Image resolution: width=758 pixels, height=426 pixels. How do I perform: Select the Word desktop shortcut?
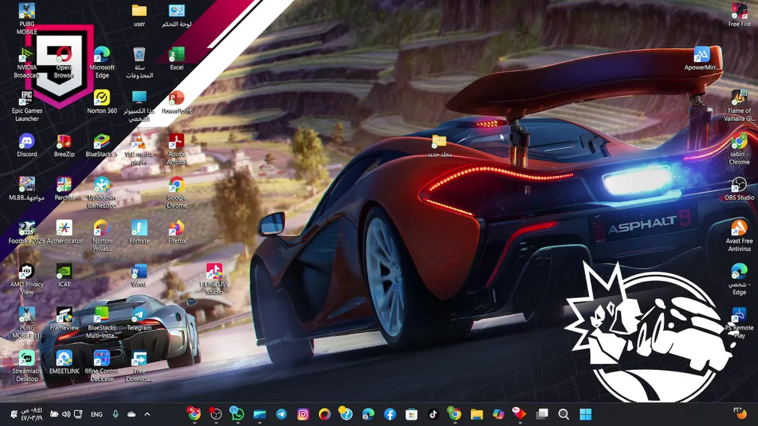(x=139, y=276)
